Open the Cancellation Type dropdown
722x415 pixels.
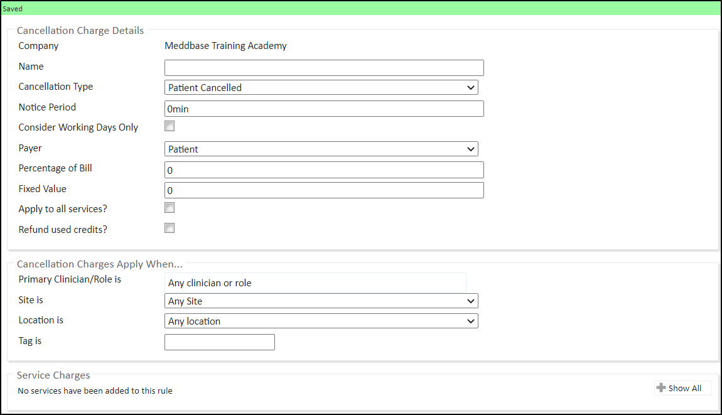(321, 88)
